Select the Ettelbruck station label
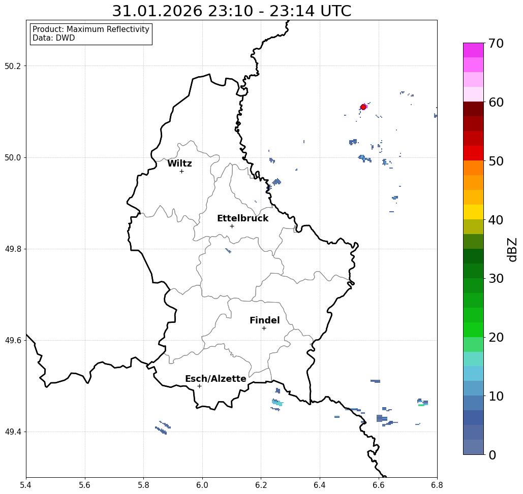The height and width of the screenshot is (494, 523). pyautogui.click(x=242, y=218)
